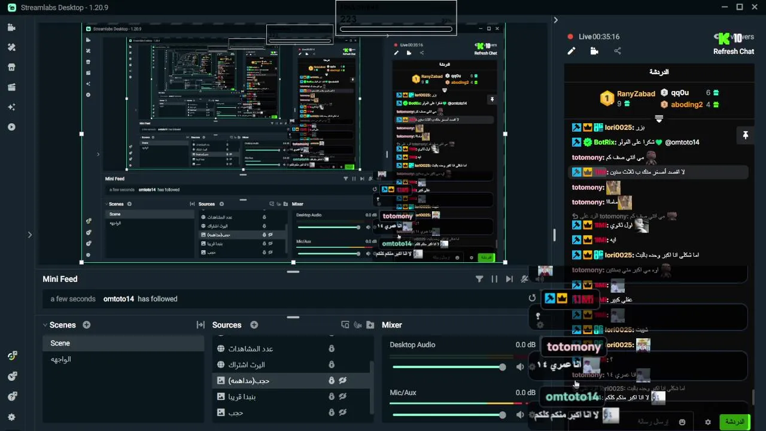Open chat settings gear near send button

(708, 422)
